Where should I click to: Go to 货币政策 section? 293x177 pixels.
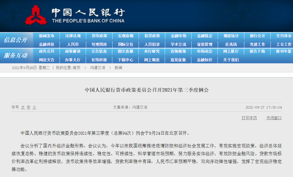[x=99, y=36]
